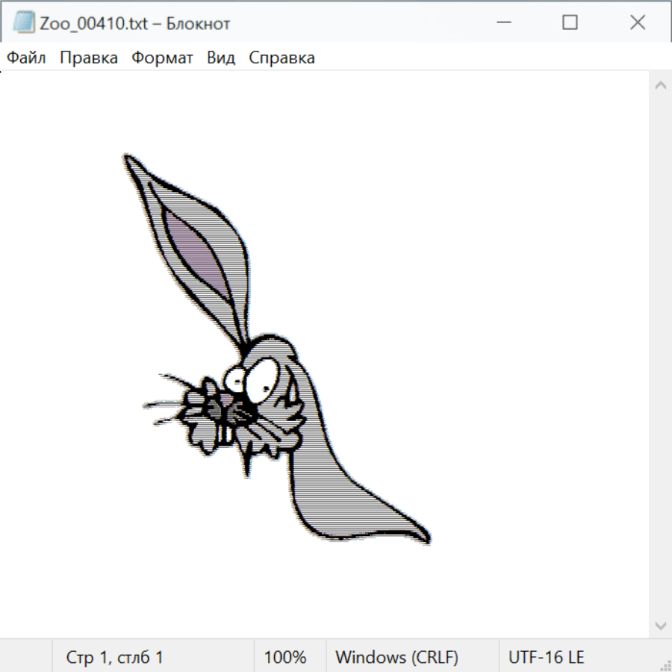672x672 pixels.
Task: Click the Windows (CRLF) line ending indicator
Action: tap(396, 657)
